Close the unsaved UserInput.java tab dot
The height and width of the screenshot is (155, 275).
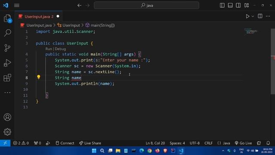58,16
